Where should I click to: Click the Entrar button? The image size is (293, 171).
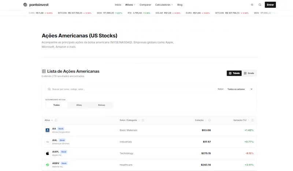pos(270,5)
